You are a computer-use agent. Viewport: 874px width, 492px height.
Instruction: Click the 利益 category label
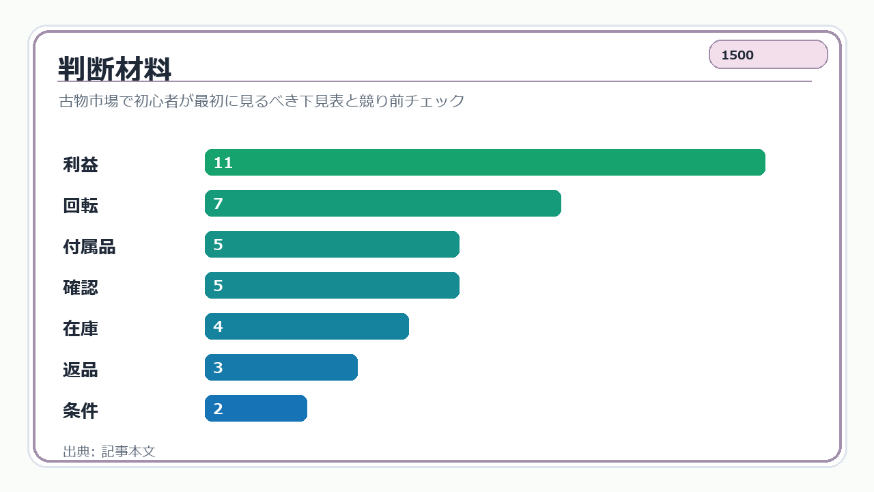coord(81,165)
